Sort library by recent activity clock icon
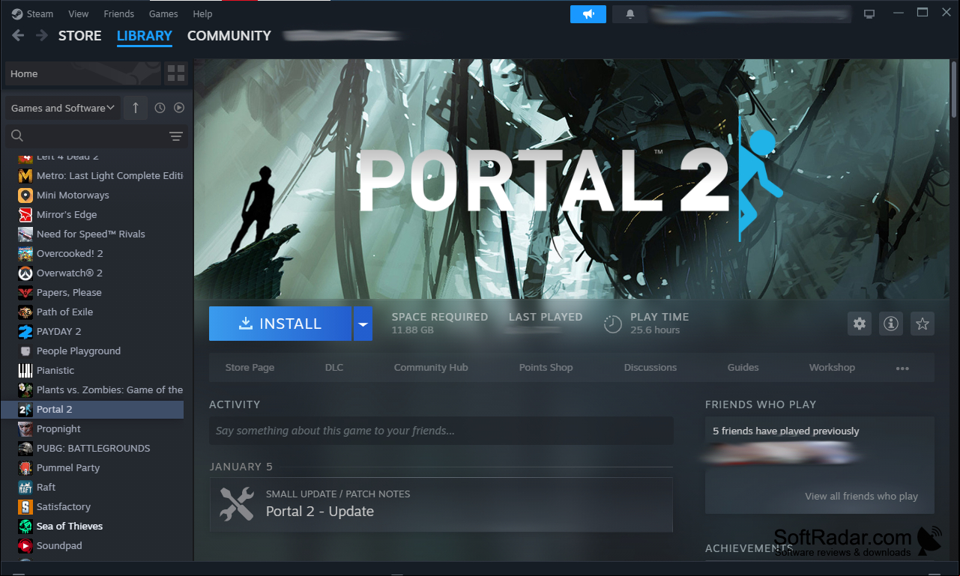The width and height of the screenshot is (960, 576). 160,108
